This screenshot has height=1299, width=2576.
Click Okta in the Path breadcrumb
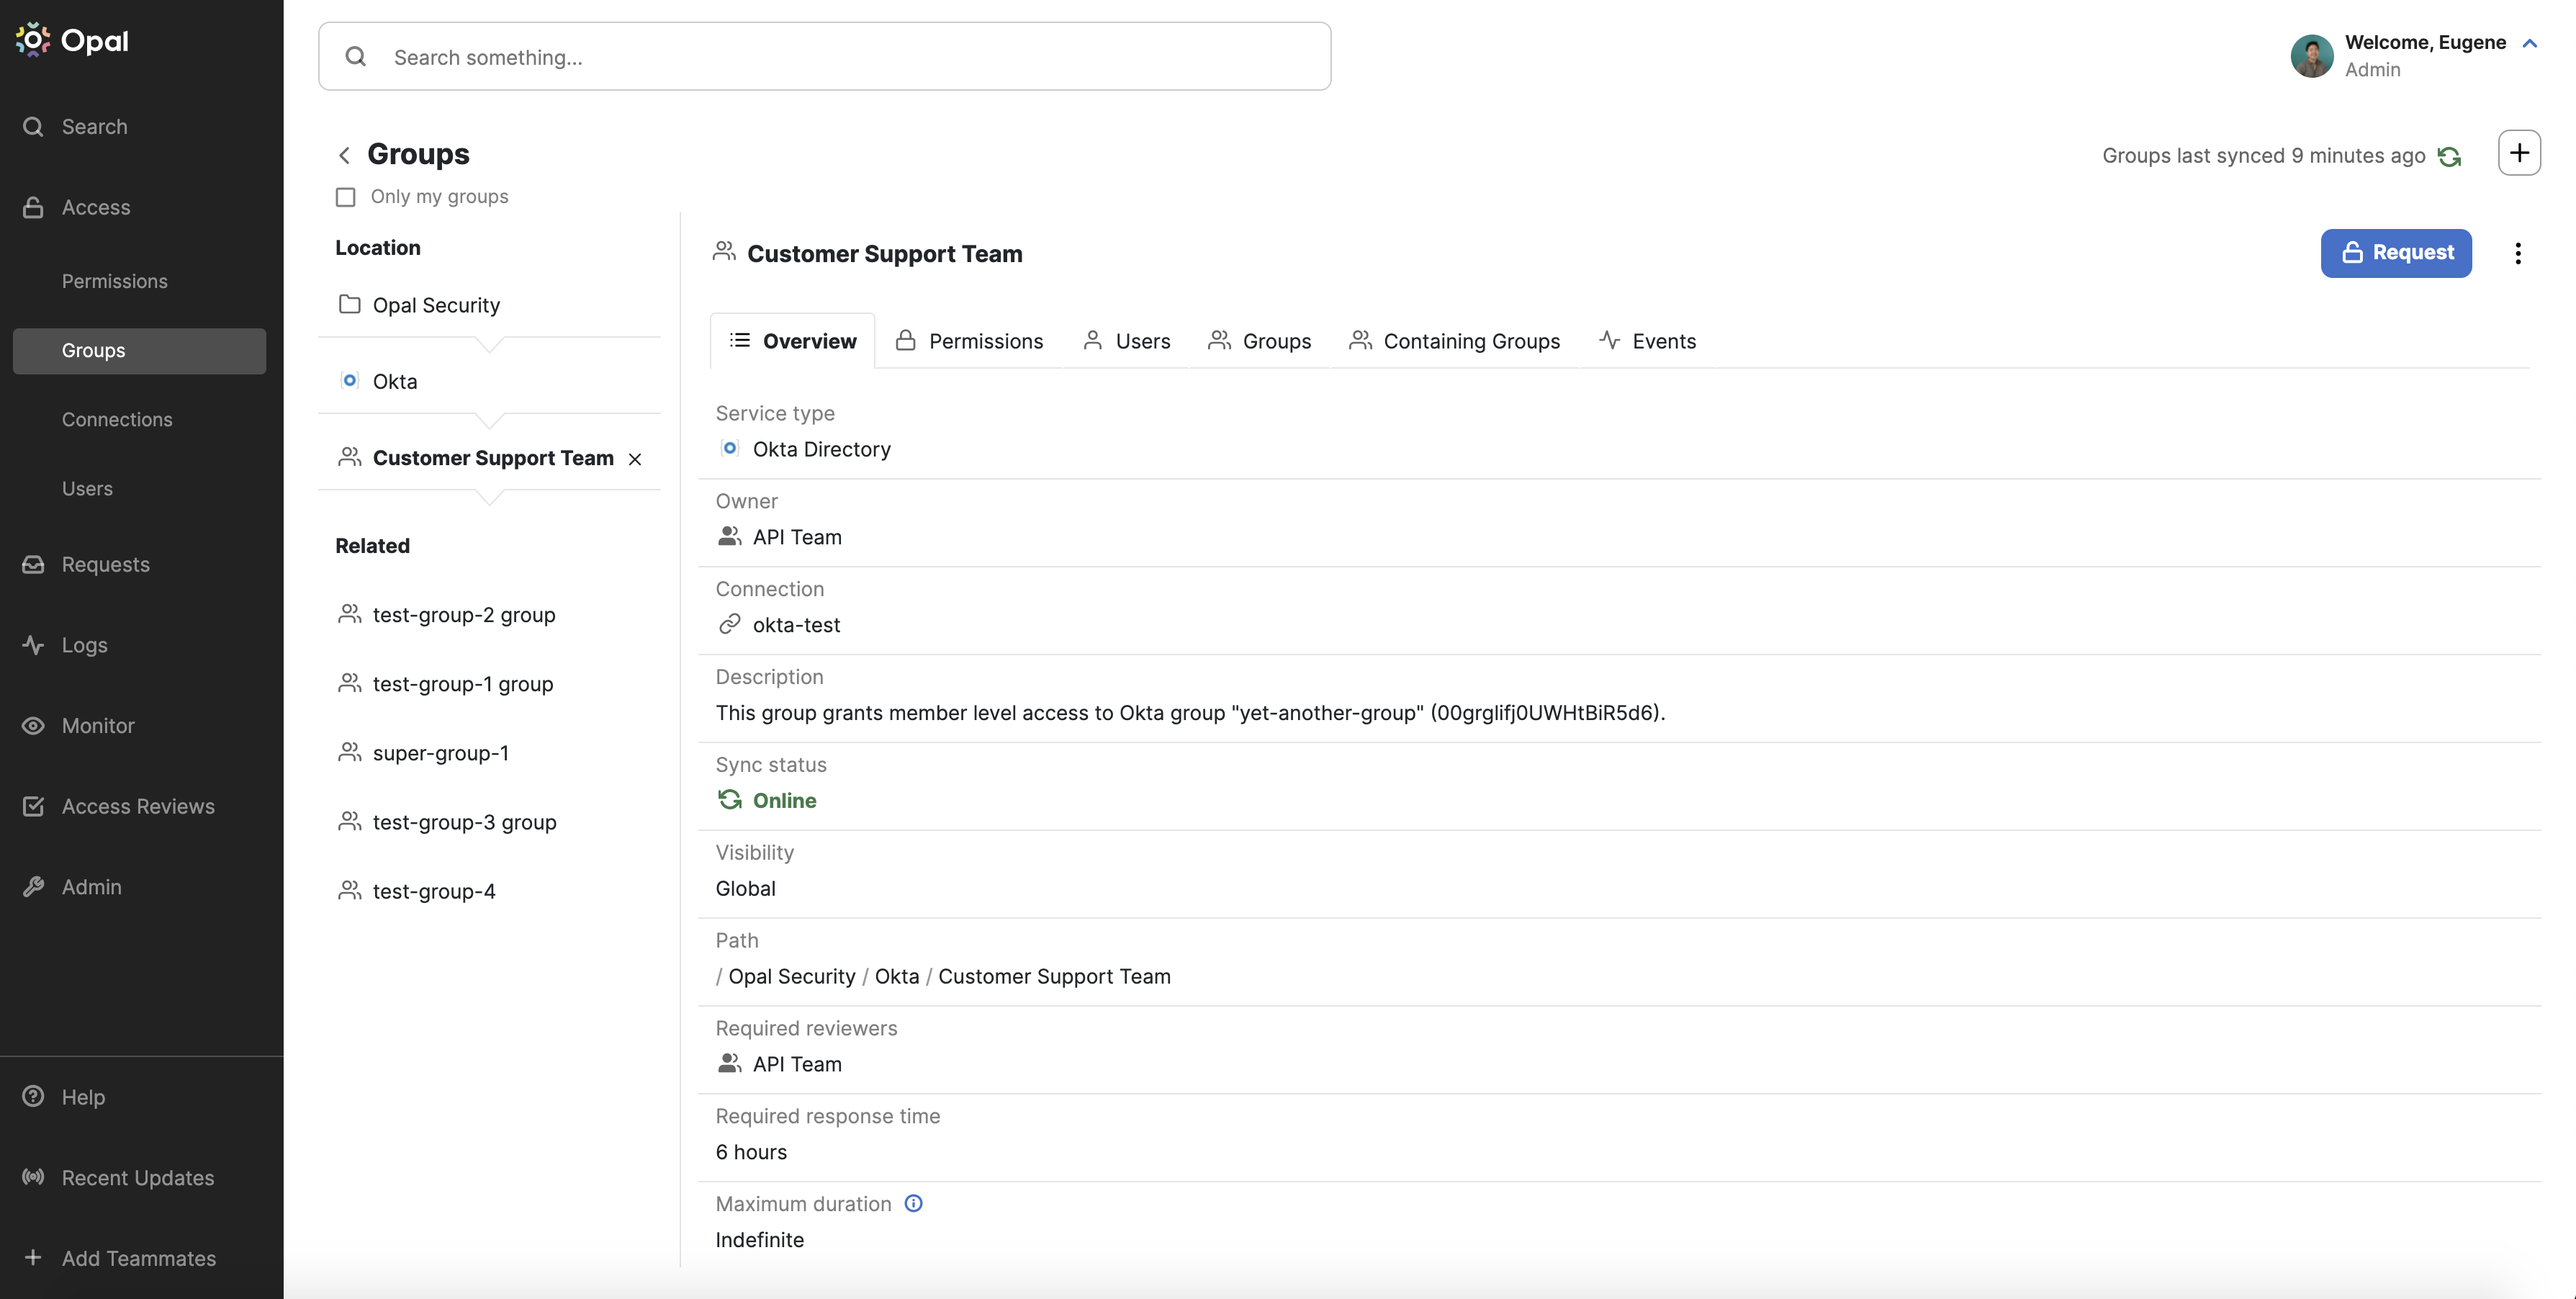(x=897, y=976)
